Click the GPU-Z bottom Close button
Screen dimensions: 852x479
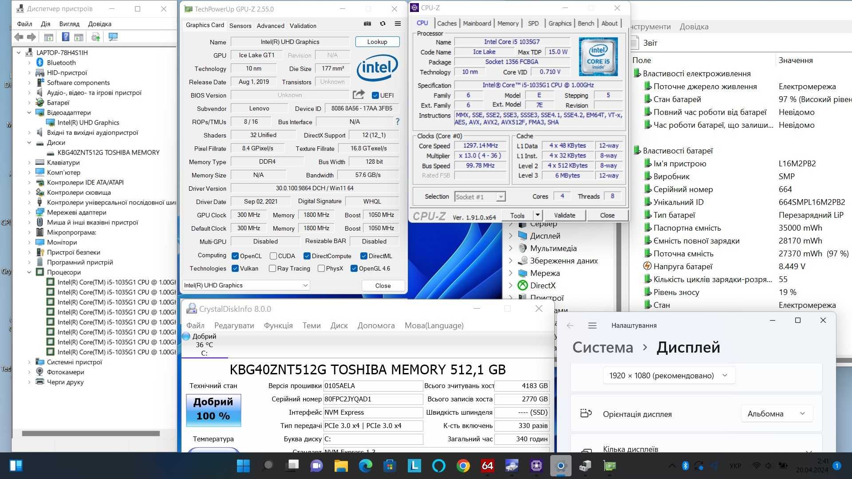(x=383, y=286)
